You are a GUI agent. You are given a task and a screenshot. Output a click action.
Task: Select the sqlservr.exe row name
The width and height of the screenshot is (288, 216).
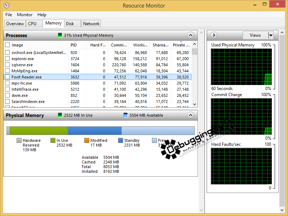tap(22, 65)
